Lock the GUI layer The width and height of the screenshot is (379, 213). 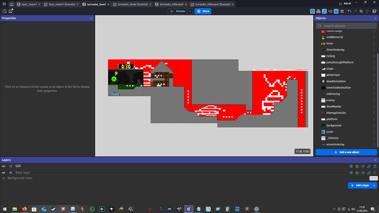click(x=357, y=166)
